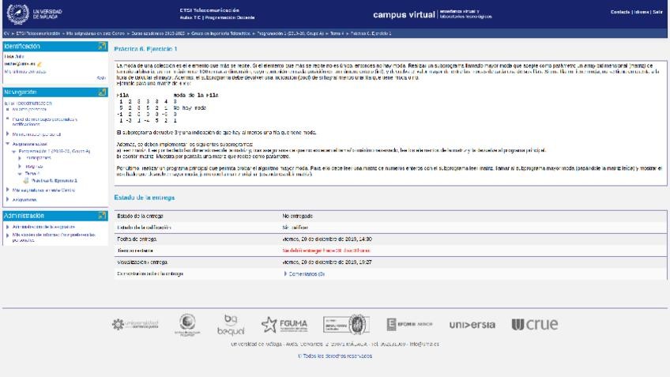Image resolution: width=670 pixels, height=377 pixels.
Task: Dock the Identificación block with its corner icon
Action: pos(102,46)
